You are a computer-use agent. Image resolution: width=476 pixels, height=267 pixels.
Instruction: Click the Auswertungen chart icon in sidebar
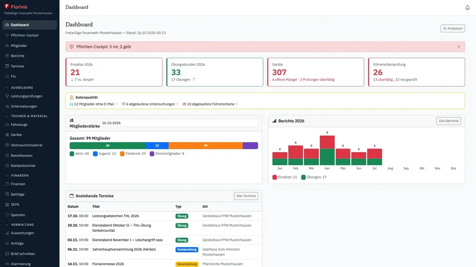coord(7,233)
